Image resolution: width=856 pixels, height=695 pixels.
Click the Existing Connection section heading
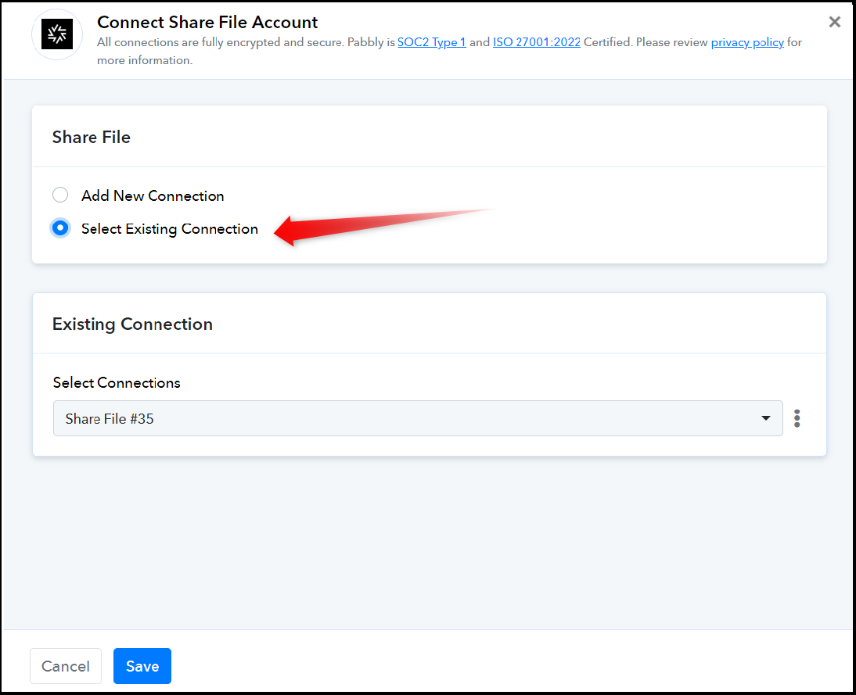[133, 324]
